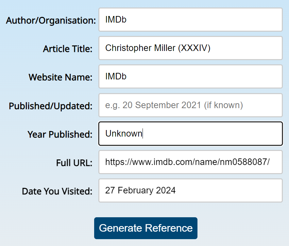Image resolution: width=289 pixels, height=246 pixels.
Task: Click the Generate Reference button
Action: 145,228
